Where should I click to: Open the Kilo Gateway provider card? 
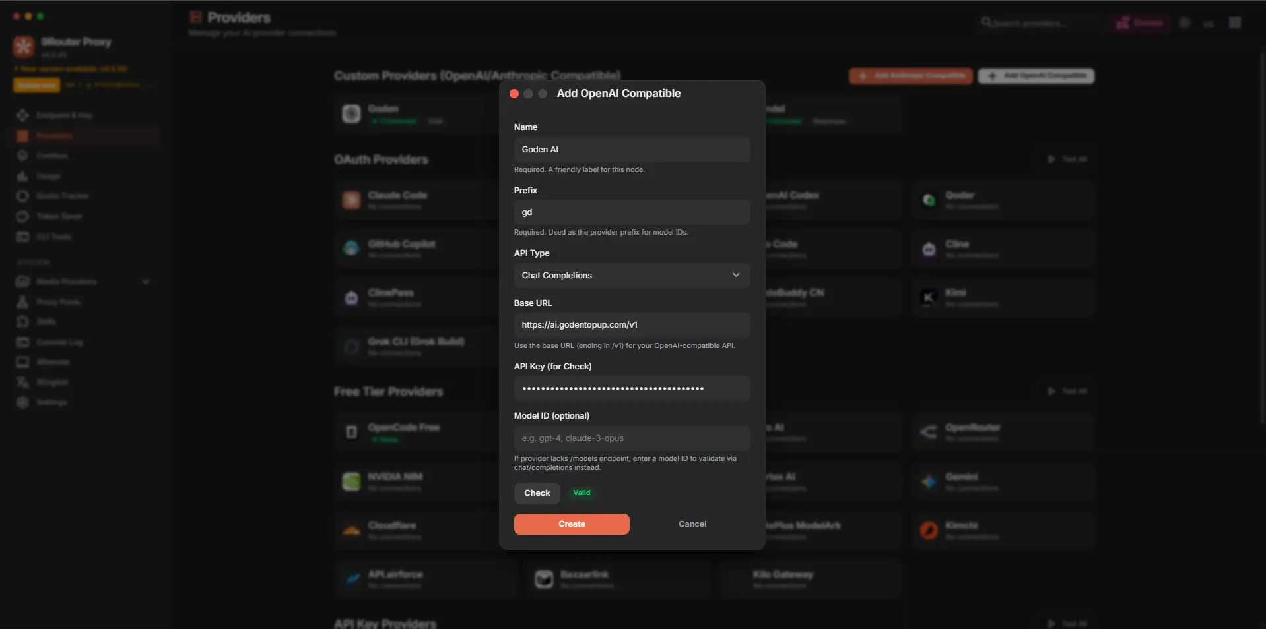point(811,579)
